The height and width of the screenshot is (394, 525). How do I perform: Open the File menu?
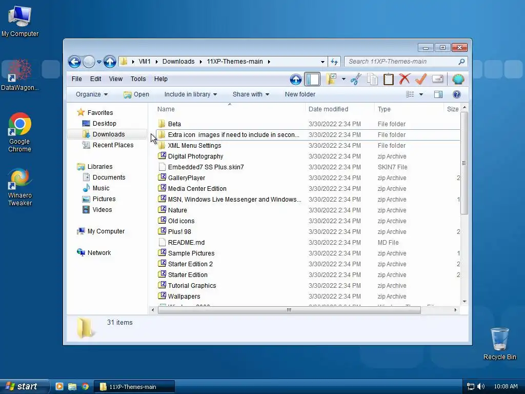(77, 78)
